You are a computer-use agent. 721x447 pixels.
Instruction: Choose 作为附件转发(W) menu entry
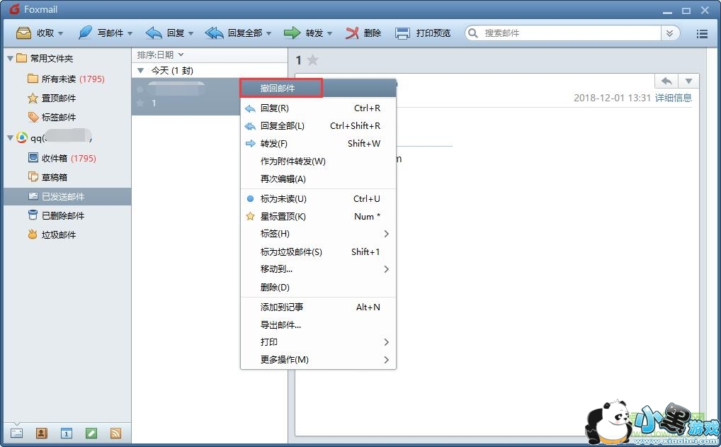[x=318, y=162]
